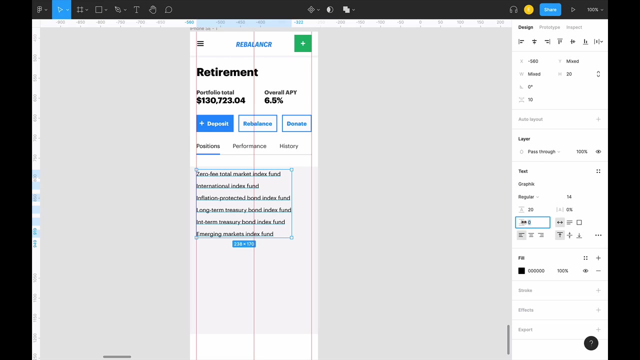Image resolution: width=640 pixels, height=360 pixels.
Task: Select the Hand tool
Action: point(152,9)
